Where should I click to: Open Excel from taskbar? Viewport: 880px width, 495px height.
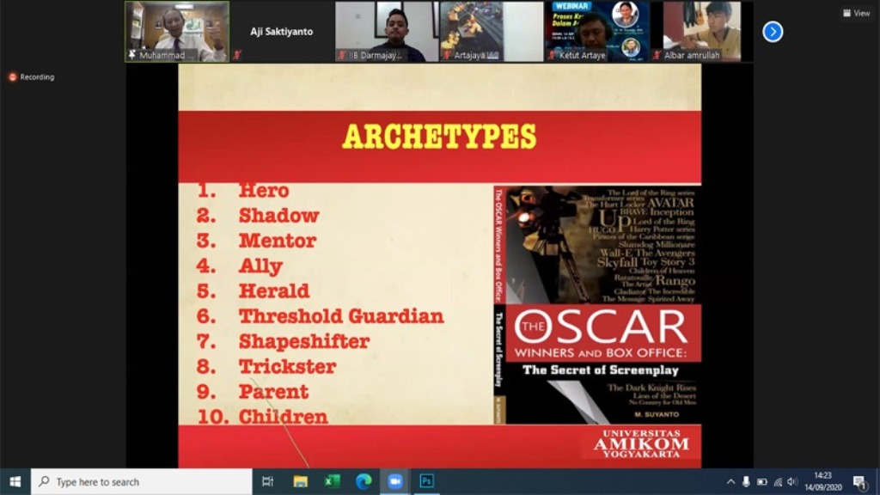[x=332, y=481]
